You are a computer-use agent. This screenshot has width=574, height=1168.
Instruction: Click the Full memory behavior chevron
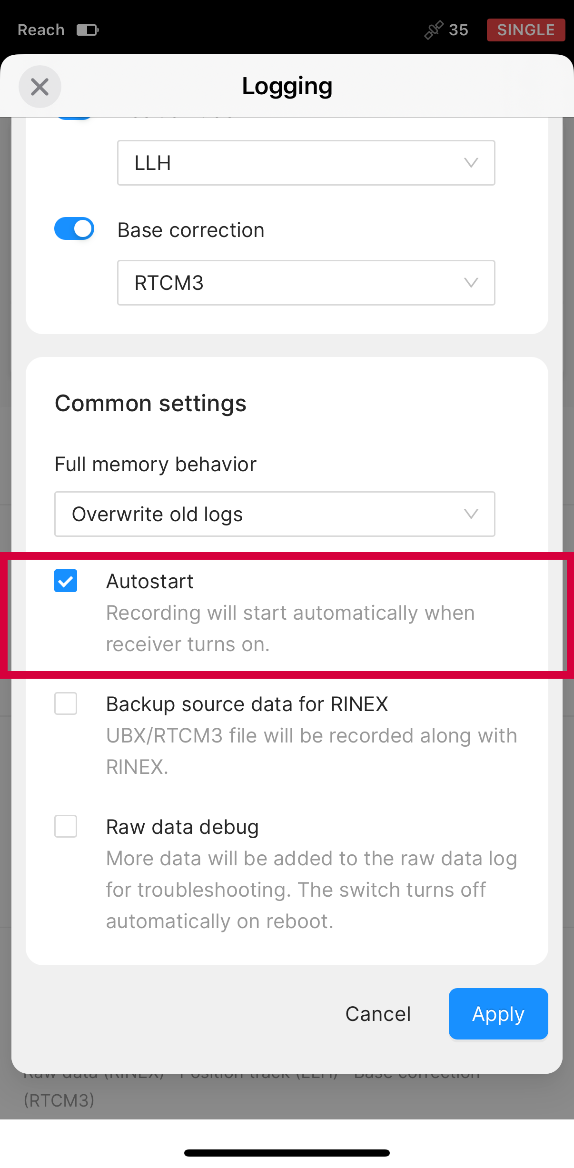coord(471,514)
